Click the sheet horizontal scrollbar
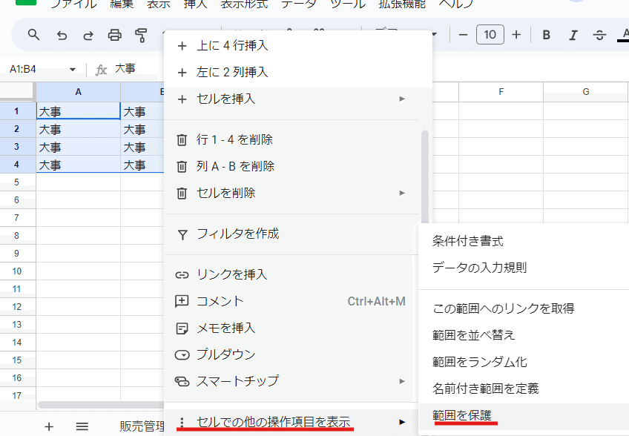The width and height of the screenshot is (629, 436). click(x=101, y=405)
